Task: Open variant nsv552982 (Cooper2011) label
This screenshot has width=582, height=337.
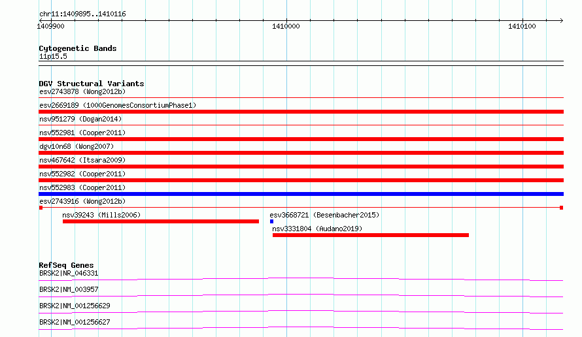Action: pos(82,174)
